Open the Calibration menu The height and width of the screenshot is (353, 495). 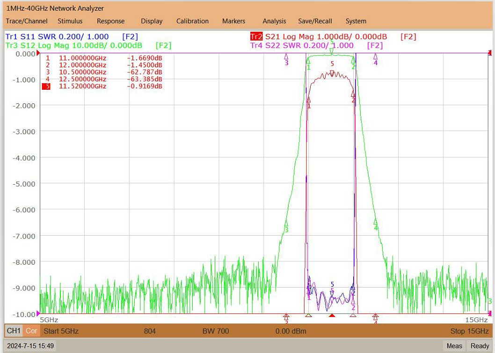[x=193, y=21]
